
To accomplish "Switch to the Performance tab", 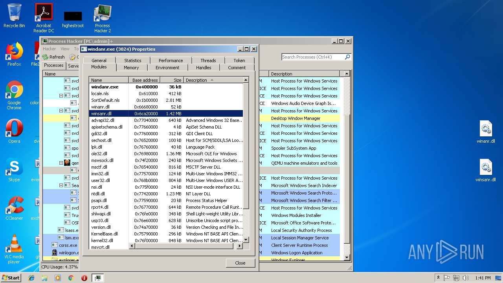I will pos(171,61).
